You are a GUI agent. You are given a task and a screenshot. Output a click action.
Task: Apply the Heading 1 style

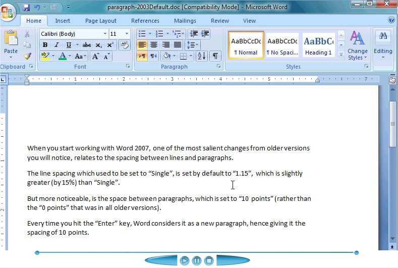tap(319, 45)
